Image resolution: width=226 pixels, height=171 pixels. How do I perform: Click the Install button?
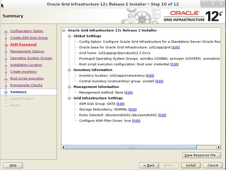191,165
